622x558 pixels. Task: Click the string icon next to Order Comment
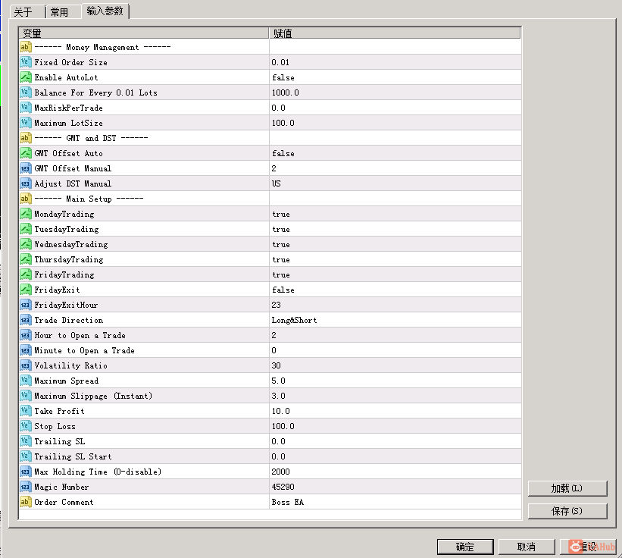pos(26,502)
